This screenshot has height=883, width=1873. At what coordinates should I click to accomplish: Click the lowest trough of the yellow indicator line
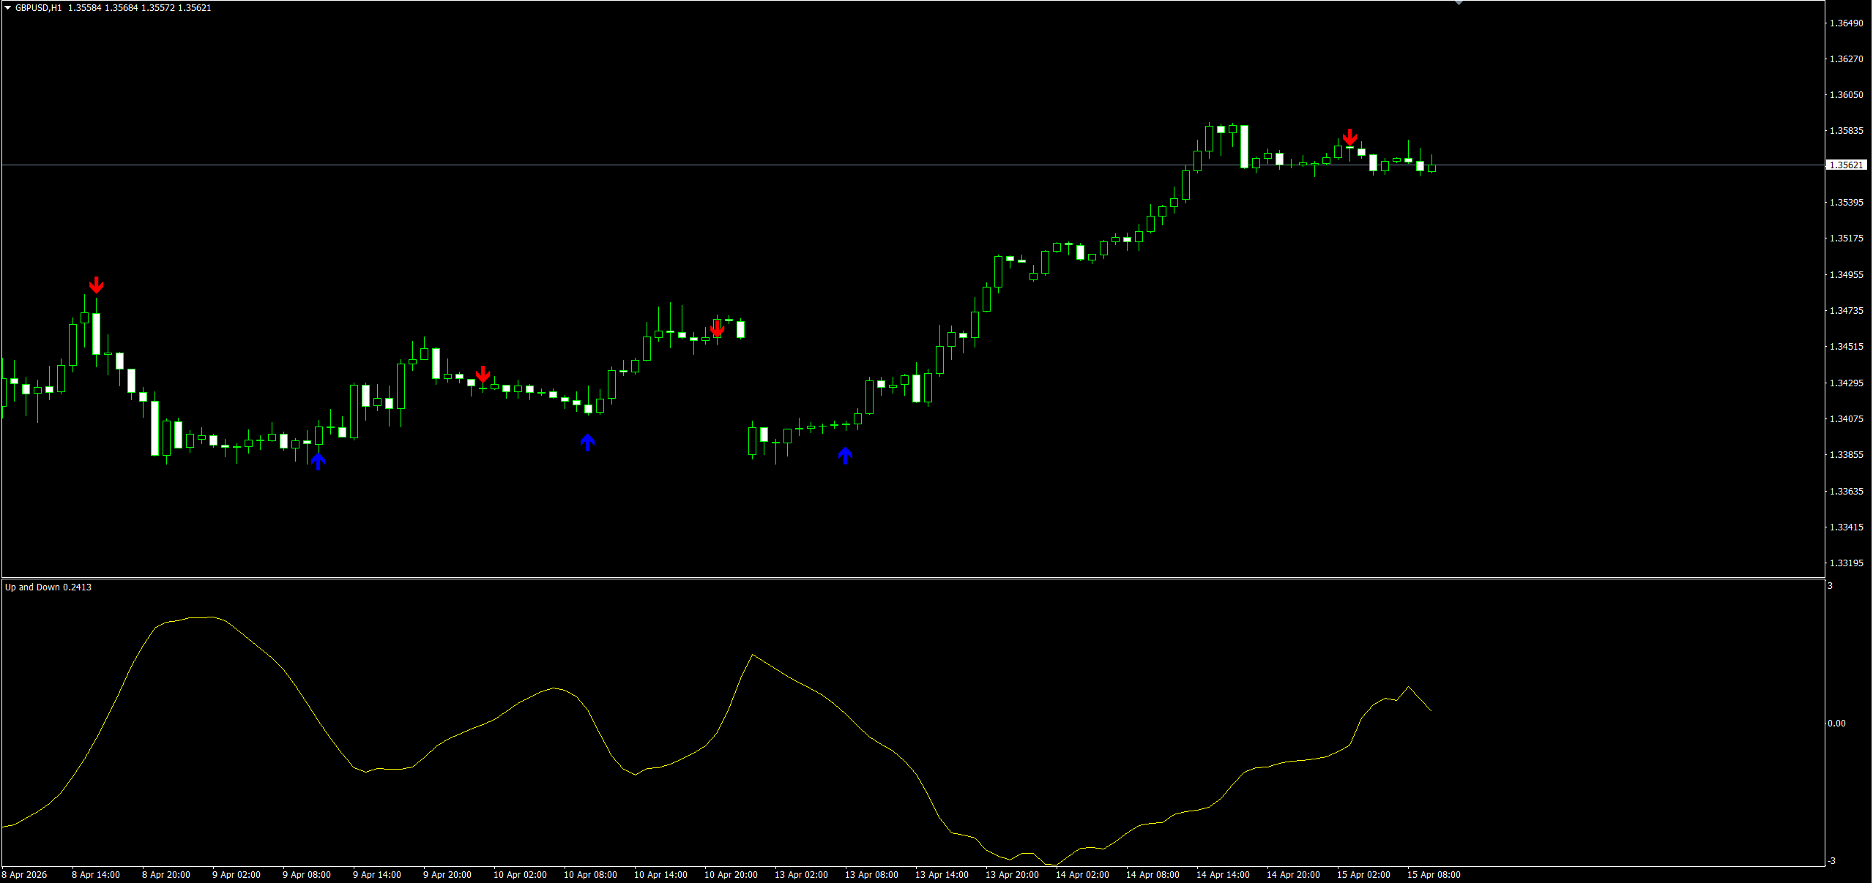coord(1054,865)
